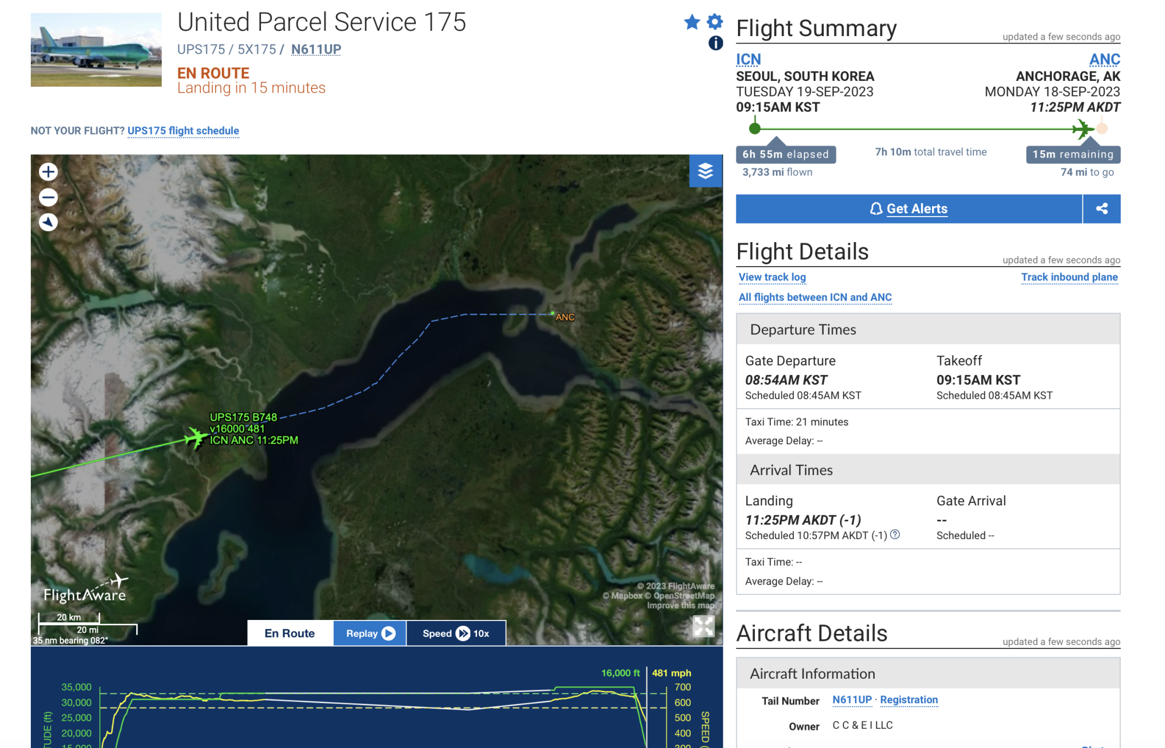1165x748 pixels.
Task: Open the View track log link
Action: tap(772, 277)
